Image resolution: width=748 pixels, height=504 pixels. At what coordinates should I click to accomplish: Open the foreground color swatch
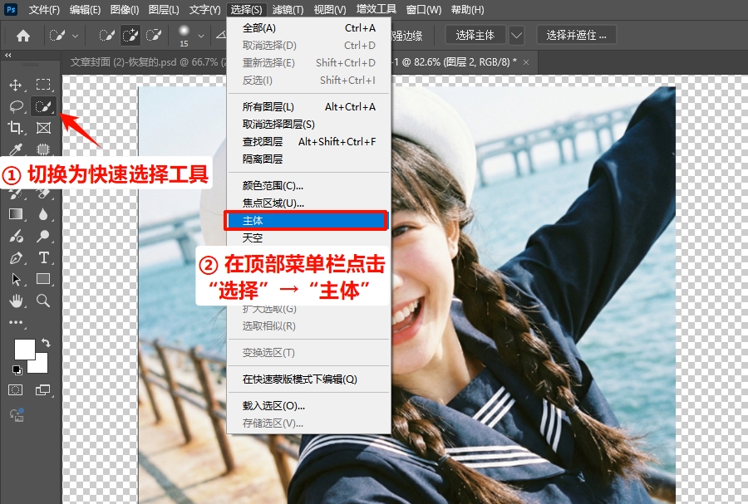point(25,349)
